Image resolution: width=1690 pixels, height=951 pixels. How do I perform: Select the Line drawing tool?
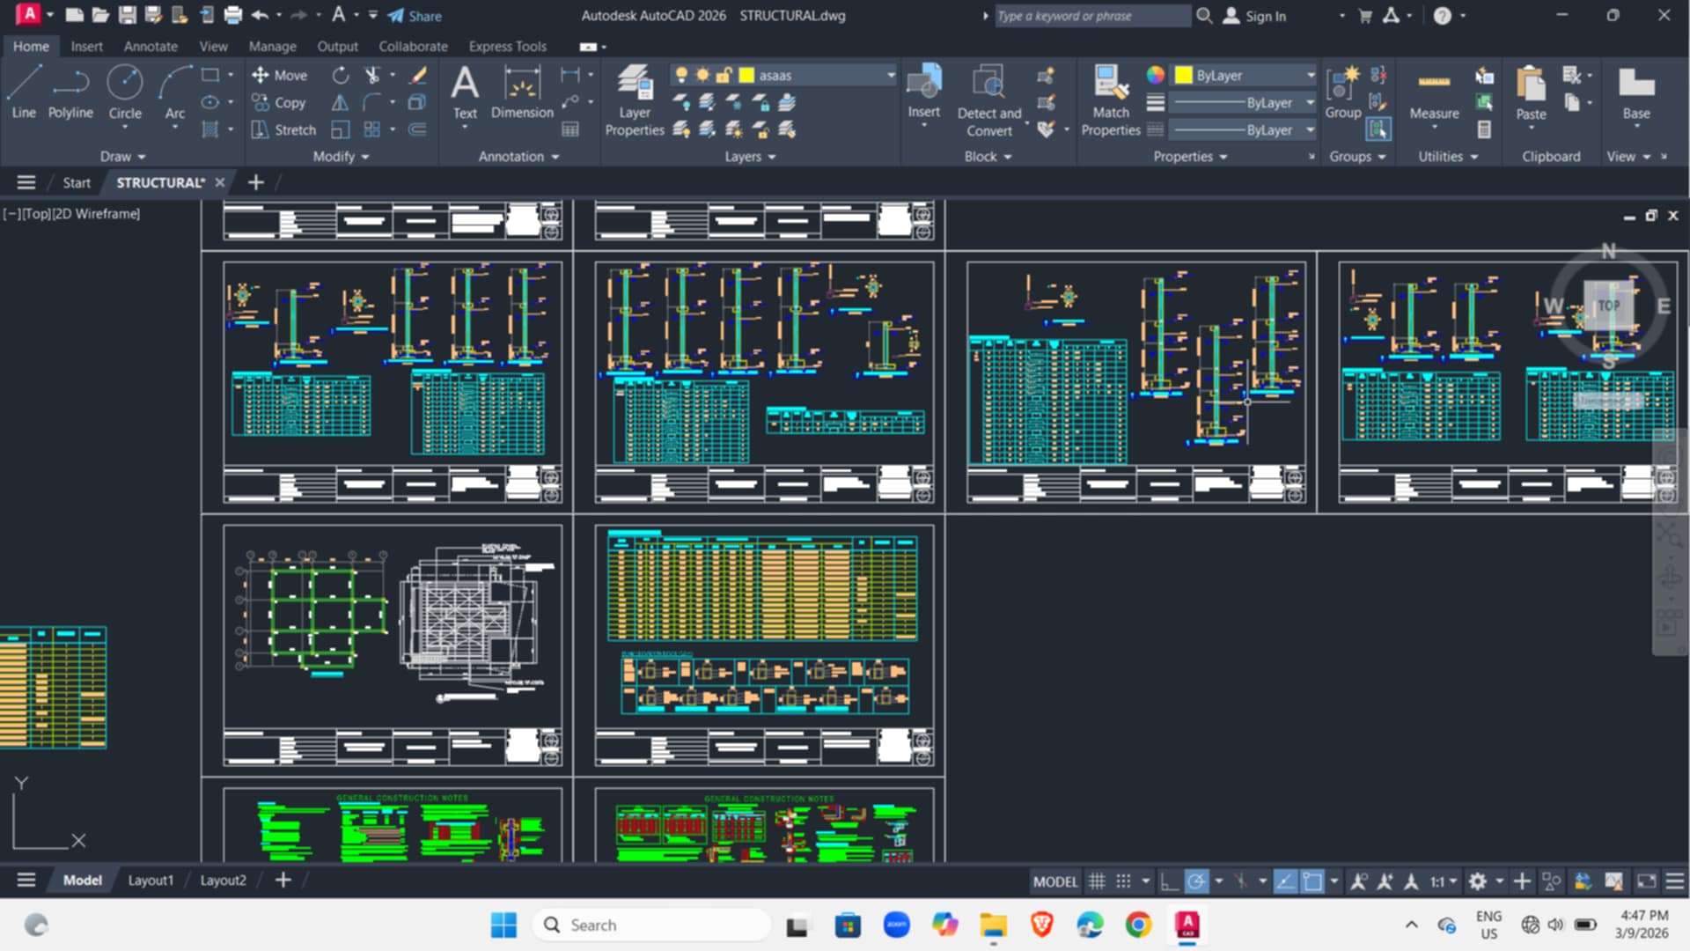24,92
